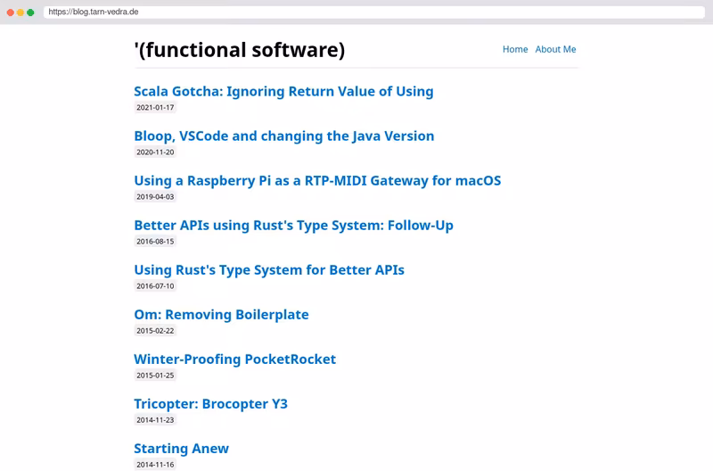Open Tricopter: Brocopter Y3 post

coord(211,403)
